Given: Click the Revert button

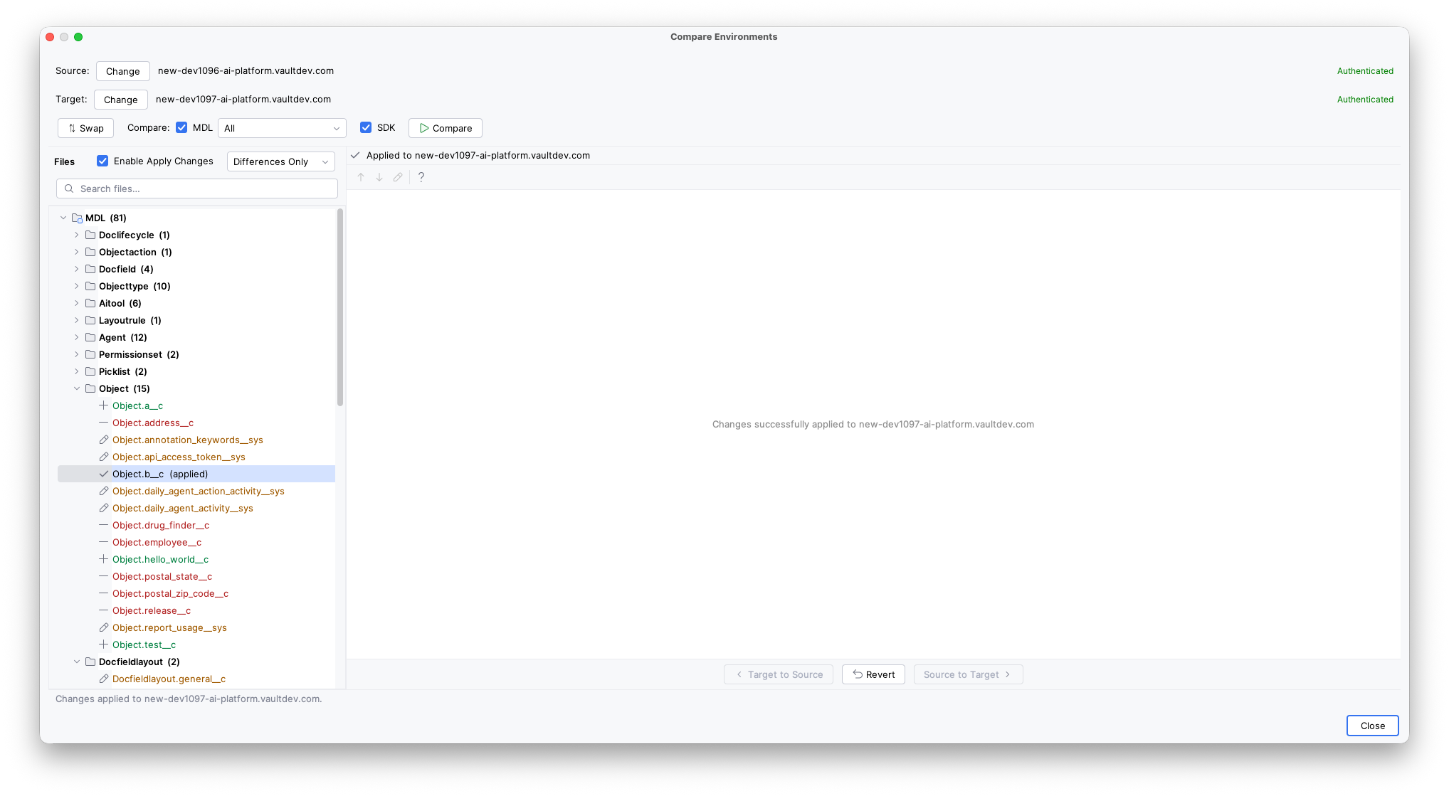Looking at the screenshot, I should tap(873, 674).
